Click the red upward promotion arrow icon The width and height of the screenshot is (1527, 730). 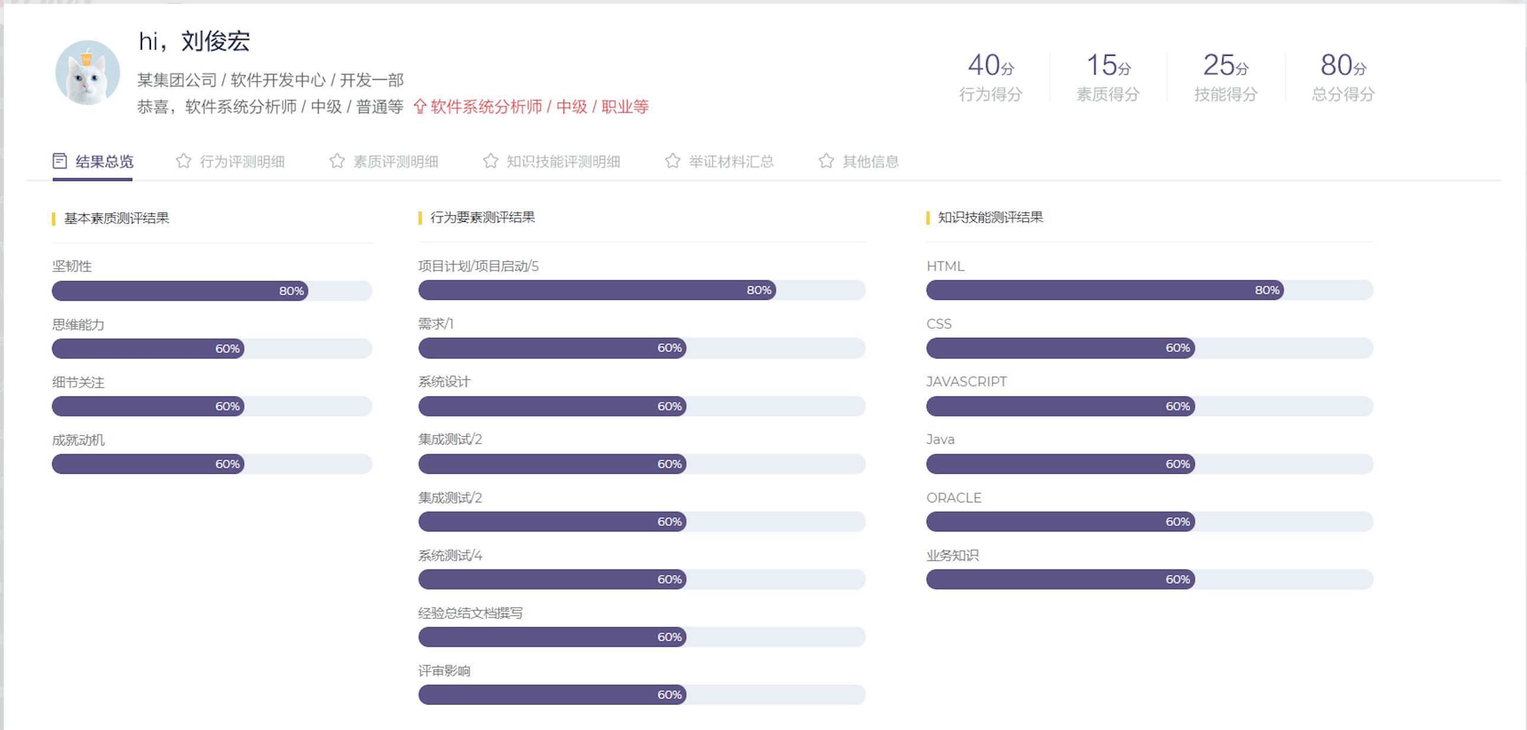coord(420,106)
